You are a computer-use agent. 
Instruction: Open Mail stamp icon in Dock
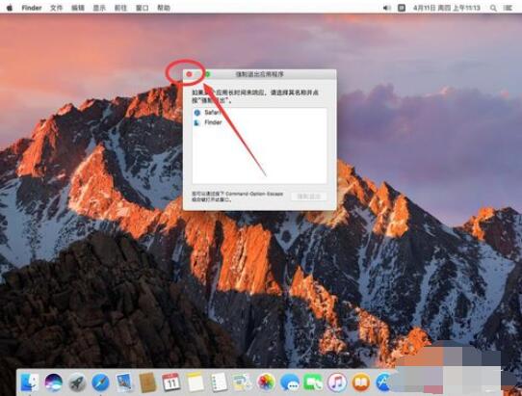tap(124, 383)
